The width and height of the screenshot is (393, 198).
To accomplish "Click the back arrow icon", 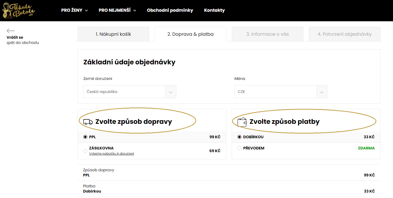I will click(x=11, y=31).
